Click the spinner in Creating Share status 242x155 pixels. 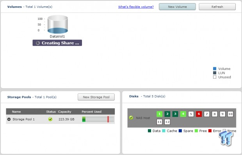coord(38,43)
